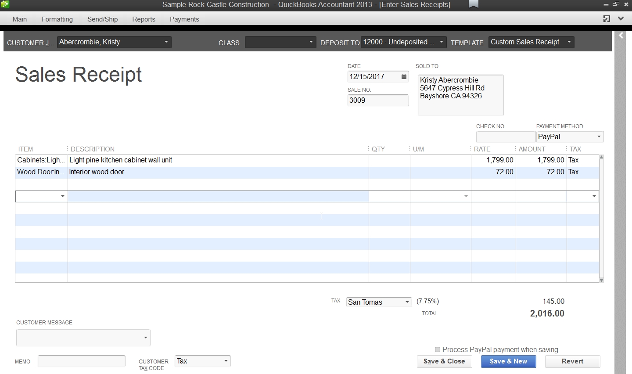
Task: Click the 2,016.00 total amount
Action: (x=547, y=313)
